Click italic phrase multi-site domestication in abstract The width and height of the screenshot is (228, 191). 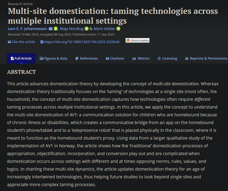point(176,84)
